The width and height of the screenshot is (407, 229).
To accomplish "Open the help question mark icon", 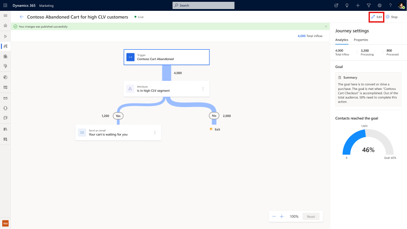I will tap(390, 5).
